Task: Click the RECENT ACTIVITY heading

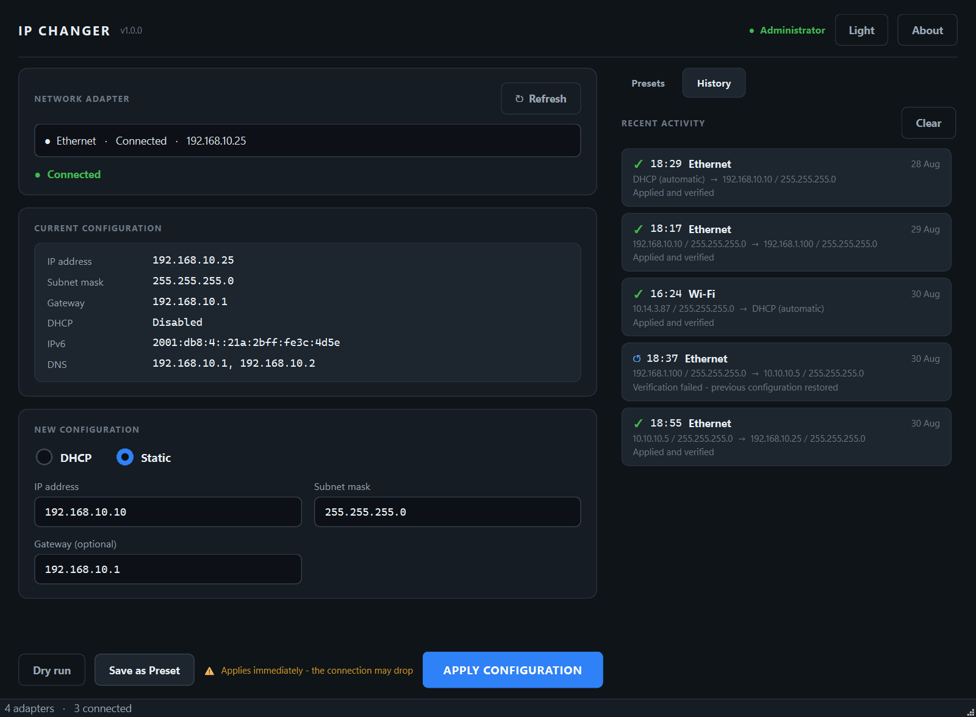Action: coord(663,123)
